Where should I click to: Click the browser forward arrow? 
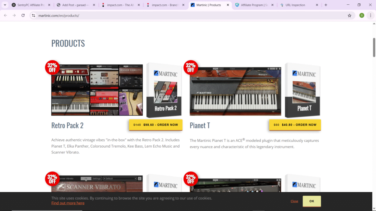point(14,15)
